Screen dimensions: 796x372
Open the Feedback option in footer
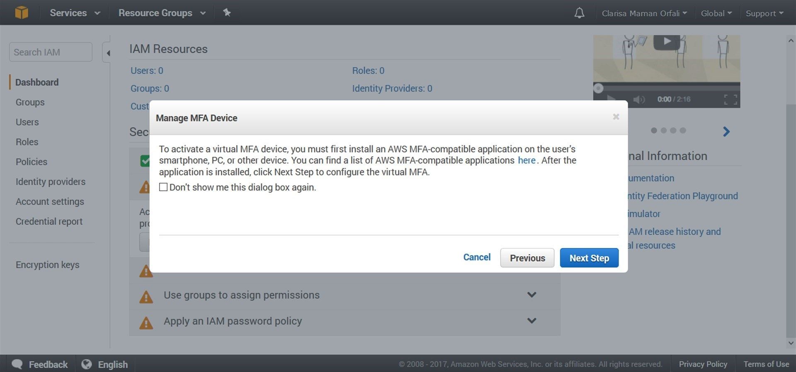[48, 365]
